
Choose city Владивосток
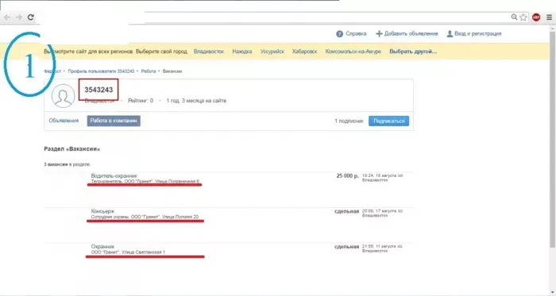point(209,52)
